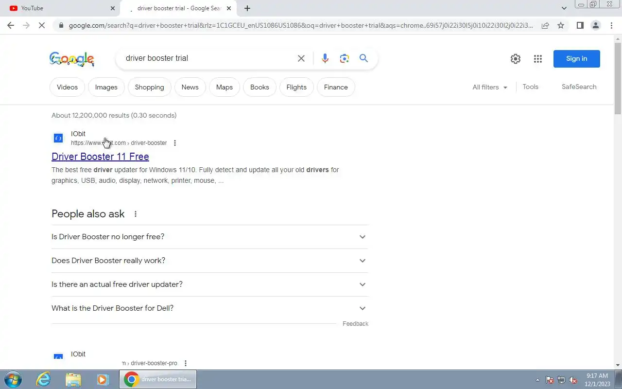The image size is (622, 389).
Task: Expand 'Is Driver Booster no longer free?'
Action: tap(210, 237)
